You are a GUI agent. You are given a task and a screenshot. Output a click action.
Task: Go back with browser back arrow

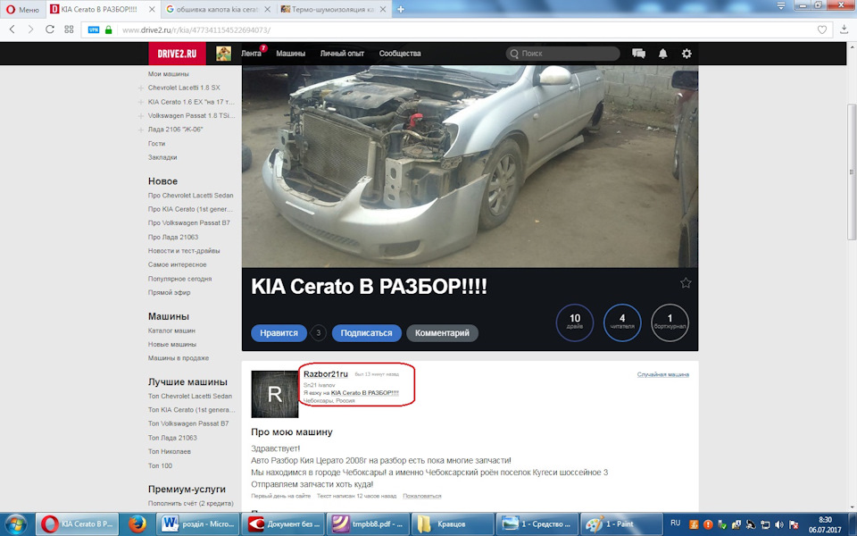12,29
